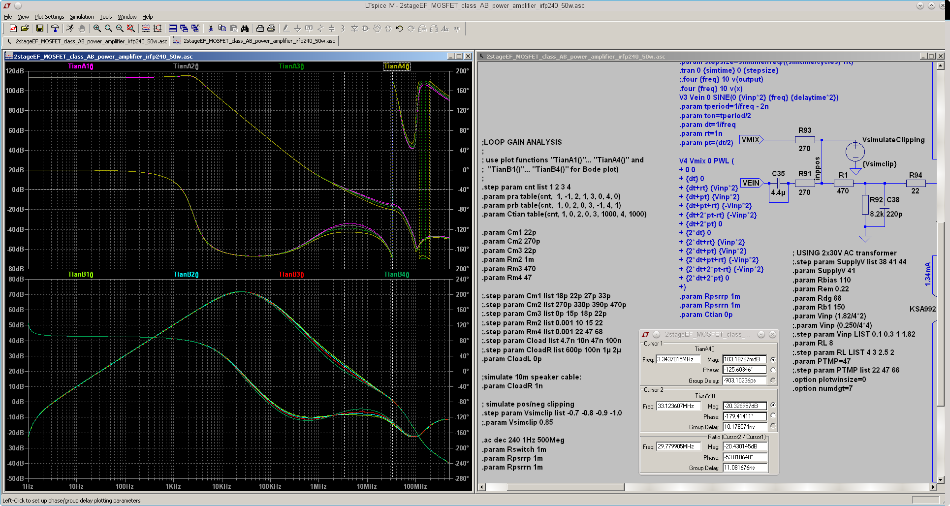Click the TianA3() trace label

pyautogui.click(x=291, y=66)
